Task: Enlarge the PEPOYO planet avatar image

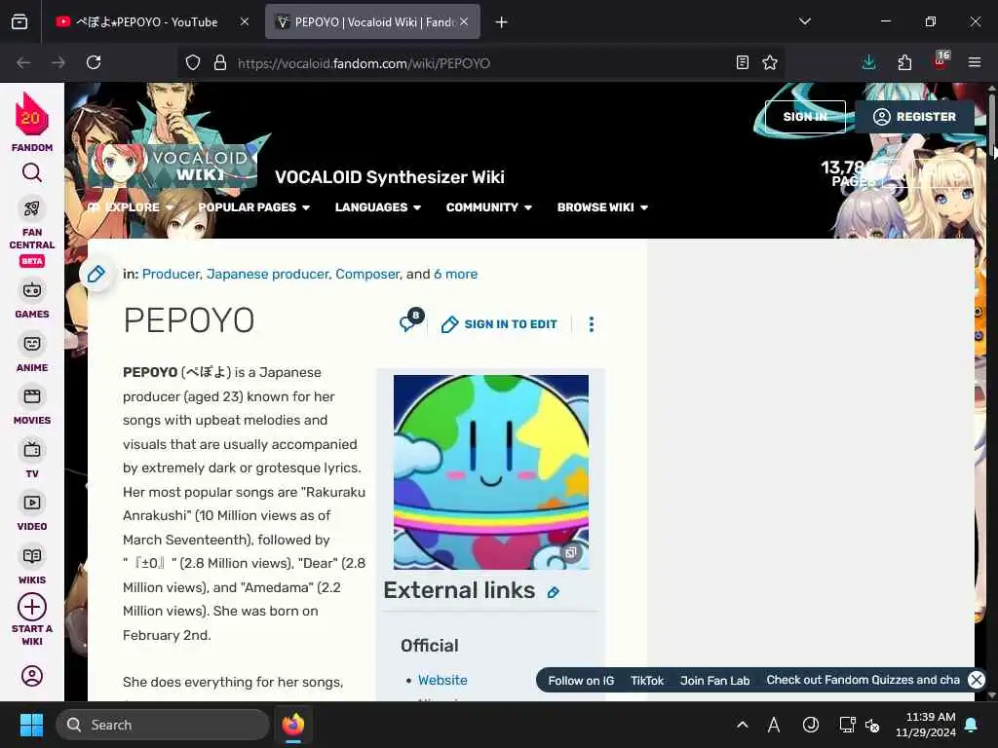Action: 491,472
